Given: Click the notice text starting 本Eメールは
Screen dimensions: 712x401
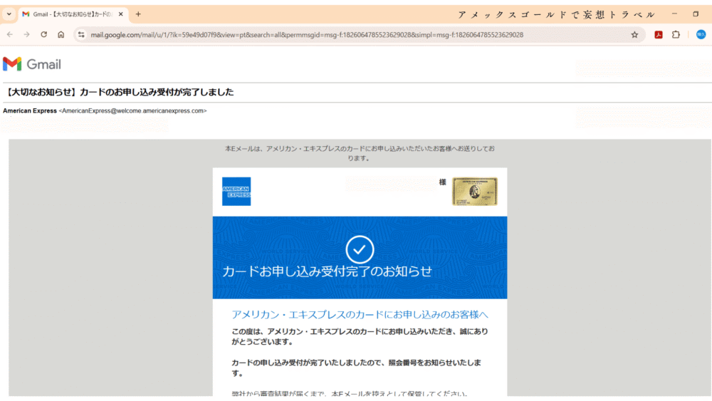Looking at the screenshot, I should 360,153.
